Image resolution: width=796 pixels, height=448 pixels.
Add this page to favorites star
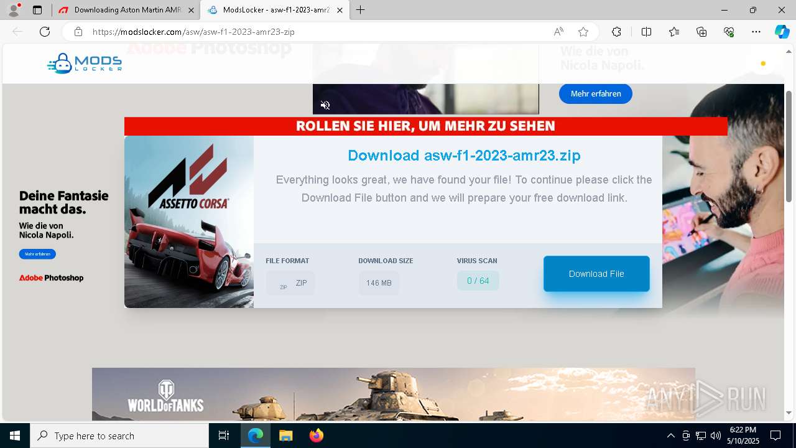tap(583, 32)
